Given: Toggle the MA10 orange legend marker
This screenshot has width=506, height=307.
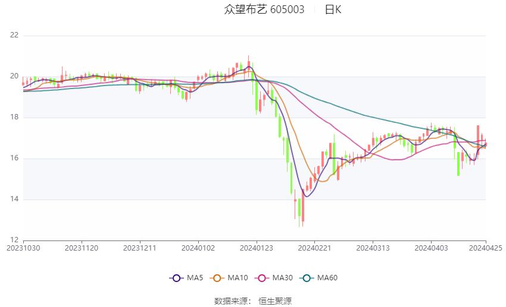Looking at the screenshot, I should click(217, 278).
